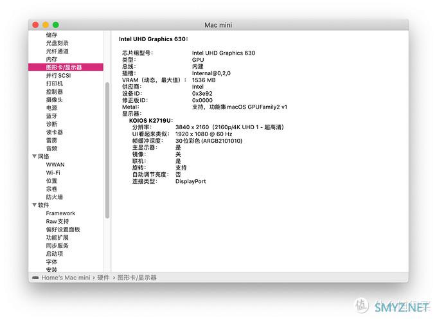Open the 诊断 entry
Viewport: 437px width, 320px height.
(51, 124)
